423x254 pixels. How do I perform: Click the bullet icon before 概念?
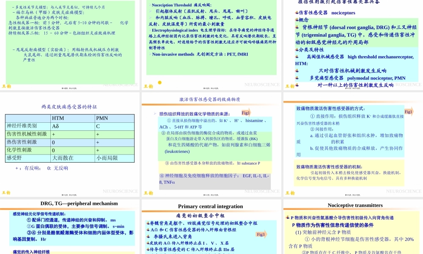[x=296, y=20]
